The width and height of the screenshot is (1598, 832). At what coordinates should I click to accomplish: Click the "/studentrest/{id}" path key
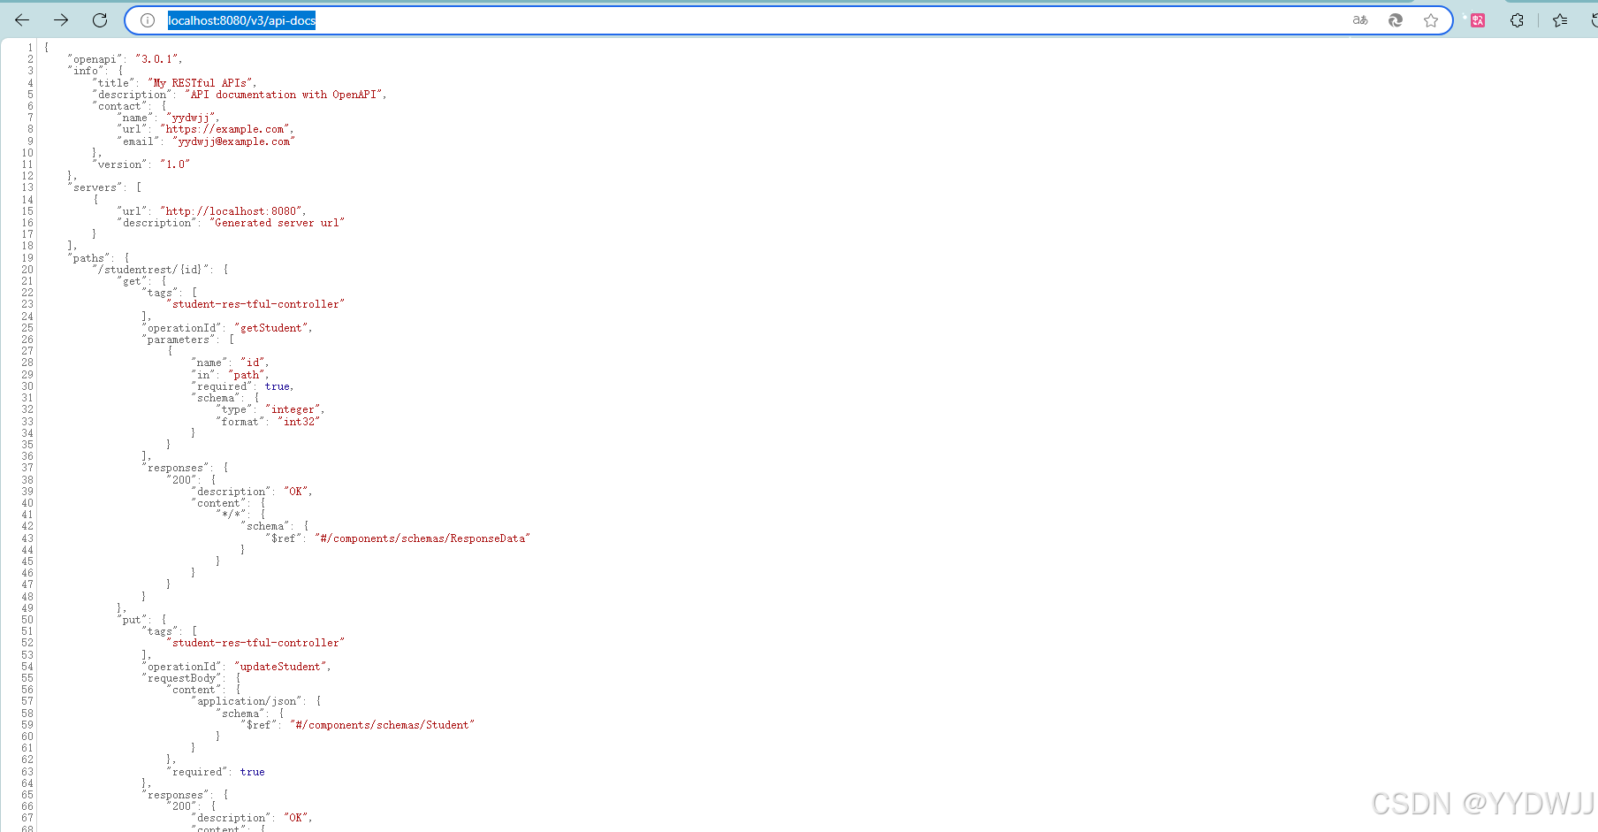point(150,270)
